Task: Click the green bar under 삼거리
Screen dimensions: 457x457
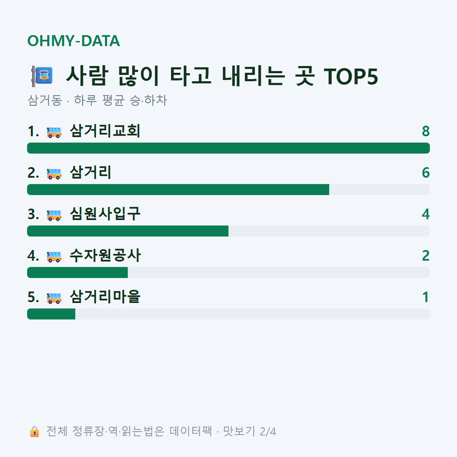Action: point(178,189)
